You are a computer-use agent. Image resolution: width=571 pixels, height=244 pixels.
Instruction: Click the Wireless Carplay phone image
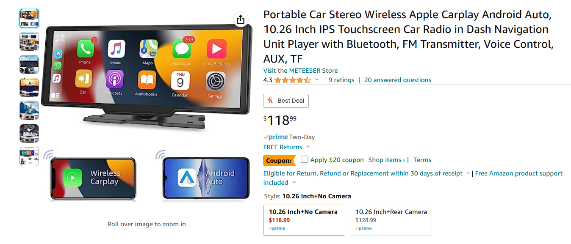(93, 178)
